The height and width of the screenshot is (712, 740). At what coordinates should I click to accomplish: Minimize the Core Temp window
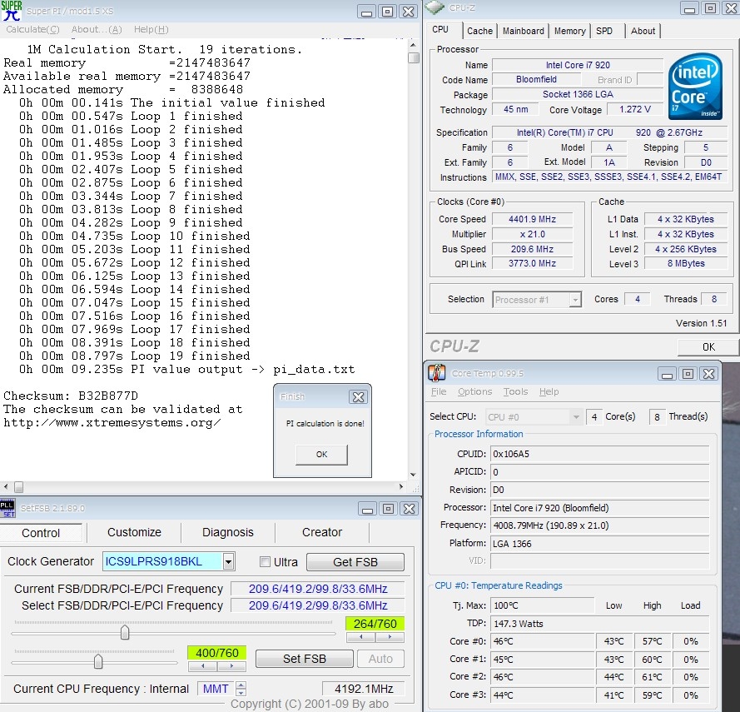pyautogui.click(x=667, y=374)
